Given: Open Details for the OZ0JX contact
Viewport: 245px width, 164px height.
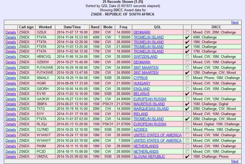Looking at the screenshot, I should pos(11,32).
